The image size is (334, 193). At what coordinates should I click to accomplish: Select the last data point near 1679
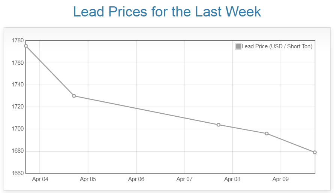tap(315, 152)
